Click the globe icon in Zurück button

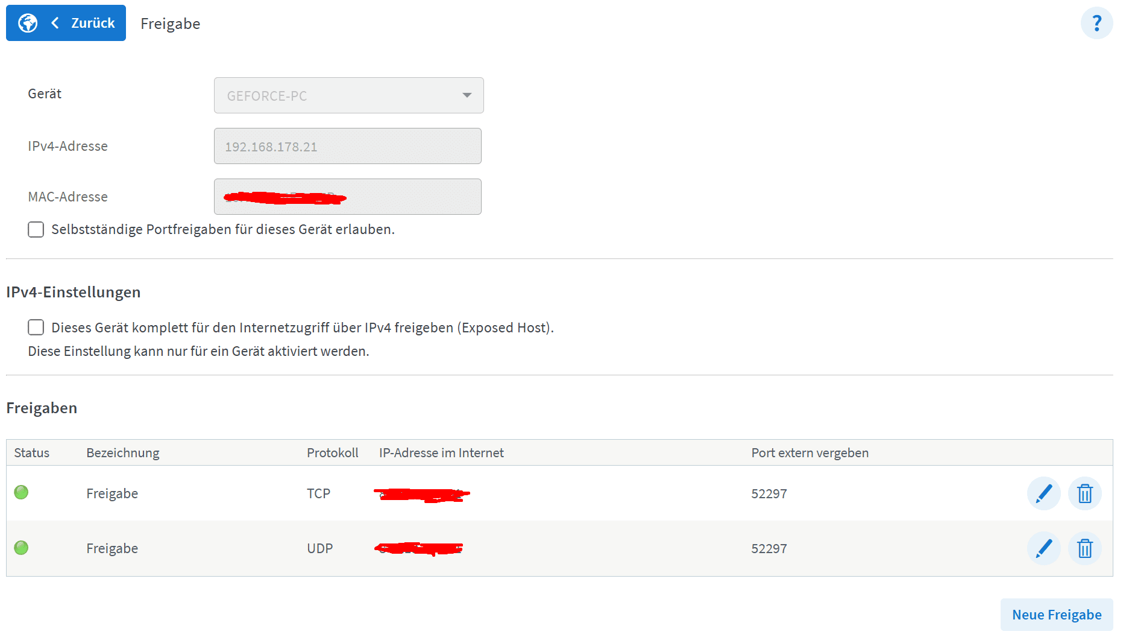[x=28, y=23]
